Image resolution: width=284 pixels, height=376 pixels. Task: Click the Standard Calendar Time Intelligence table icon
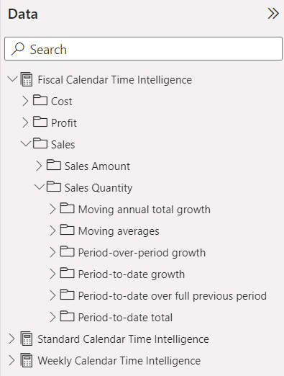pyautogui.click(x=27, y=339)
